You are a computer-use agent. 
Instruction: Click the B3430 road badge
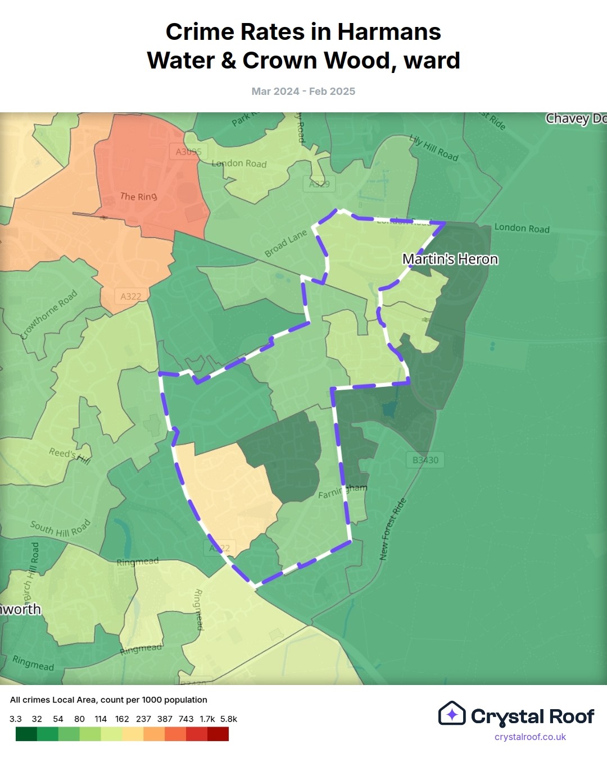(425, 460)
